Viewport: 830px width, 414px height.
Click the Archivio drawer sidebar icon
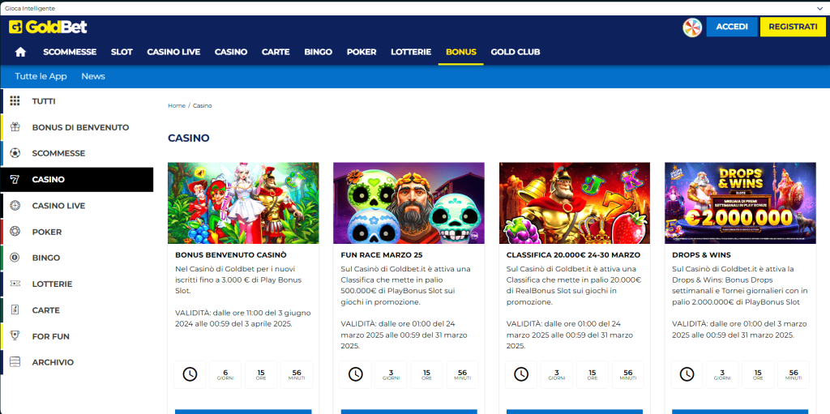15,362
